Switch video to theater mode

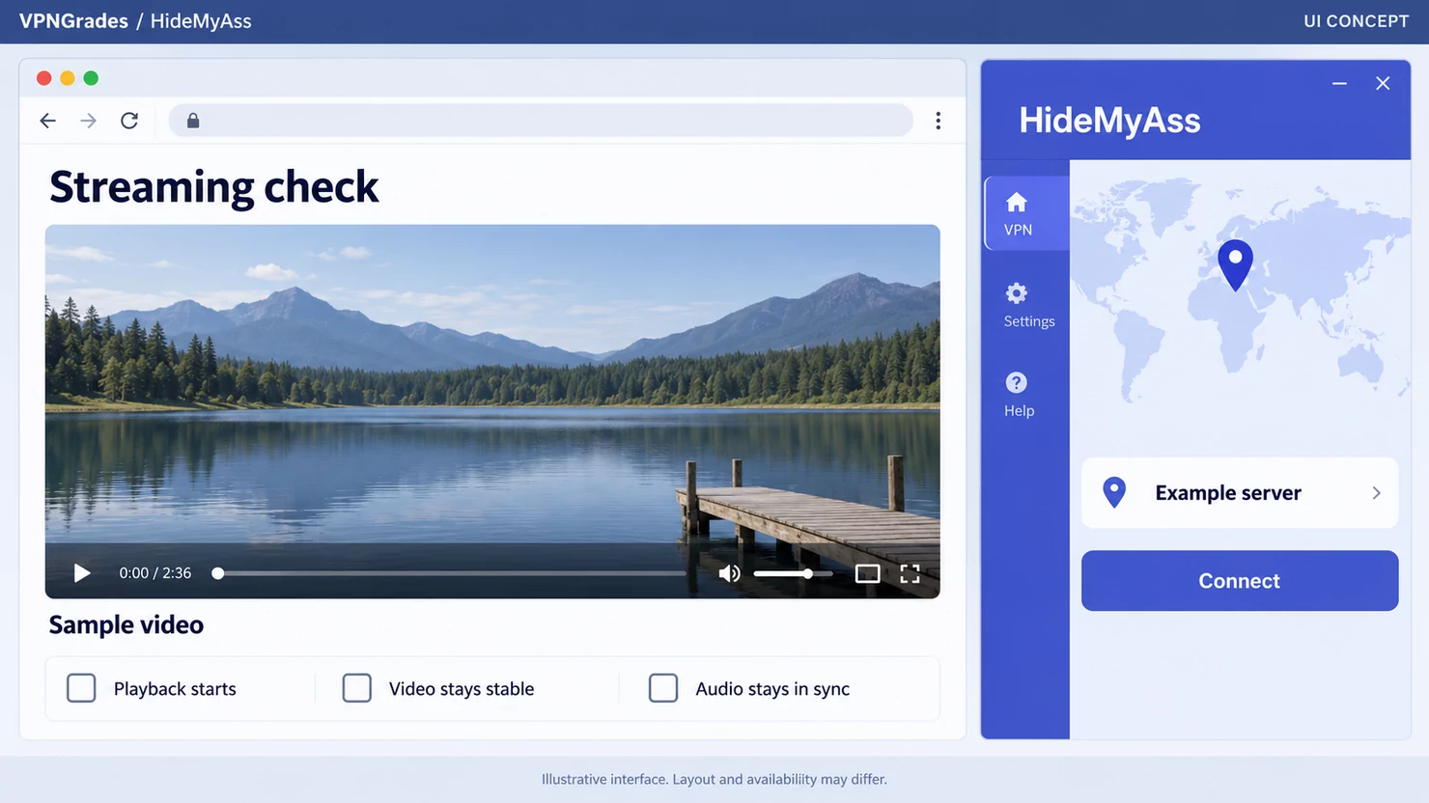point(867,573)
